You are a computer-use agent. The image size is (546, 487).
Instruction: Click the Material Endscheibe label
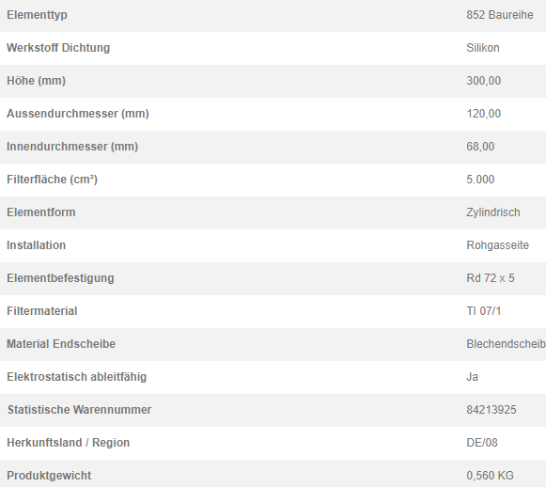point(61,344)
